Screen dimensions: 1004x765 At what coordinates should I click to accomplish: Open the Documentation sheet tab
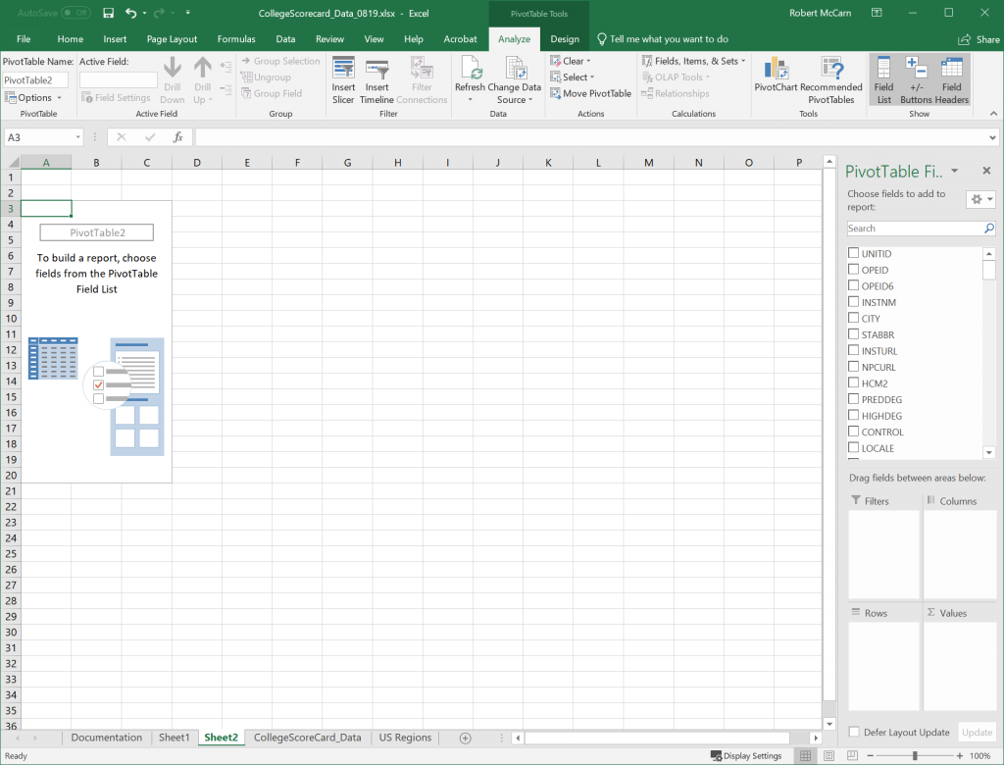tap(106, 738)
